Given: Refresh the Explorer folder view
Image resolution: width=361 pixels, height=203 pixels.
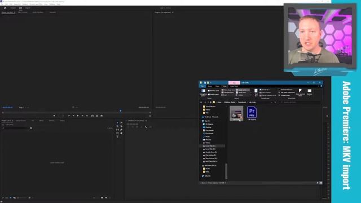Looking at the screenshot, I should click(275, 102).
